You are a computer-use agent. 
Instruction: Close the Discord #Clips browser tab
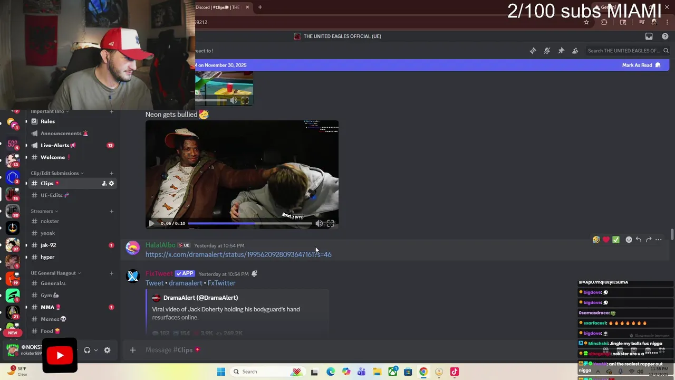point(247,7)
